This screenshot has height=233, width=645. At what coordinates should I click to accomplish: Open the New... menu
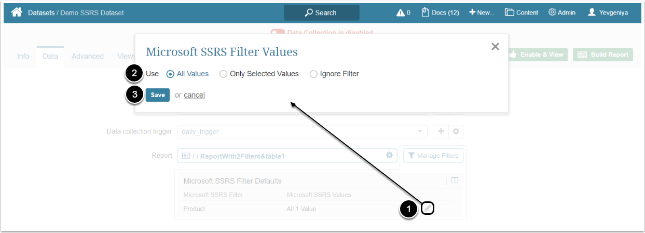point(482,12)
